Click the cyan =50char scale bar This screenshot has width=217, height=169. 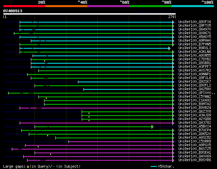coord(154,166)
